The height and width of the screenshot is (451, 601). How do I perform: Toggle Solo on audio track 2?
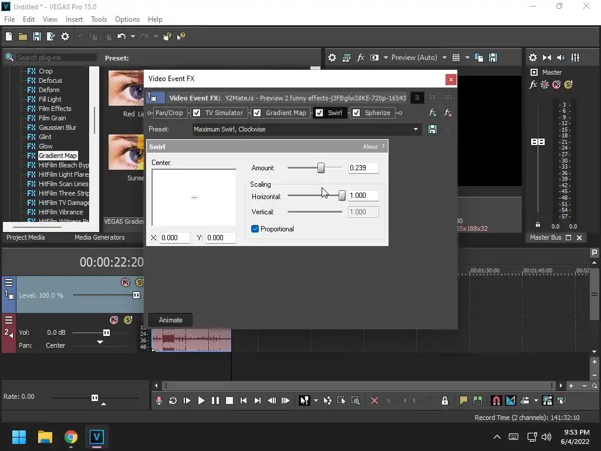tap(128, 320)
